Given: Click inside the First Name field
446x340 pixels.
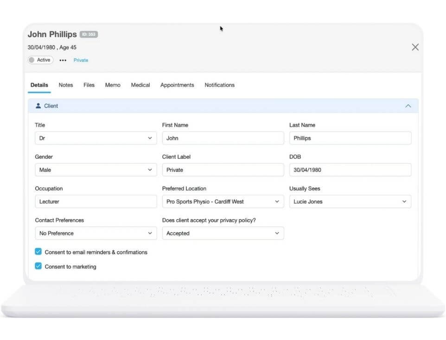Looking at the screenshot, I should 223,138.
